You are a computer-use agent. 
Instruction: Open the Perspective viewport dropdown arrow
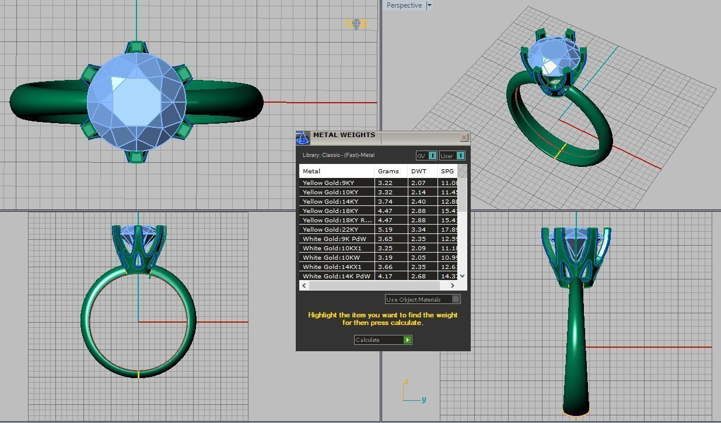[429, 5]
